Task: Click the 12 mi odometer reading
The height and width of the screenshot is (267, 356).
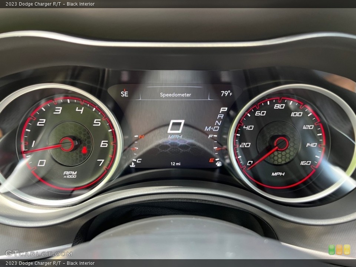Action: (175, 164)
